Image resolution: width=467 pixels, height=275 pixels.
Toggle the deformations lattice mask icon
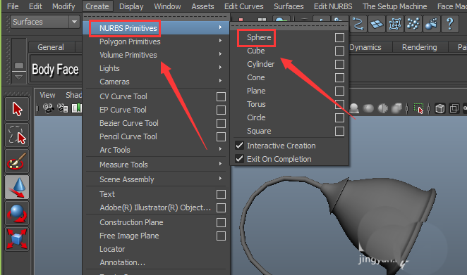click(395, 24)
